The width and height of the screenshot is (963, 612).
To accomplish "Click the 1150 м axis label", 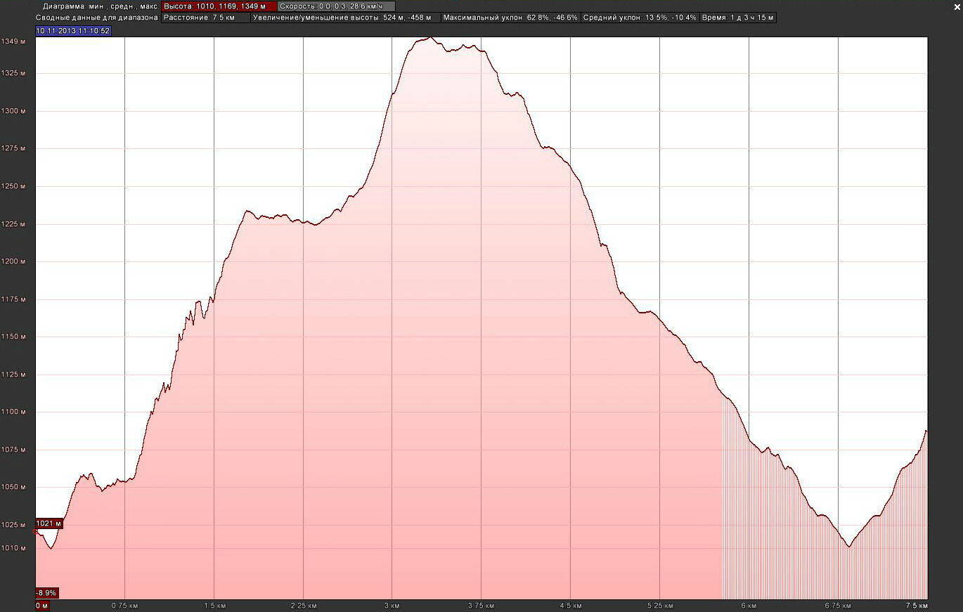I will [x=13, y=337].
